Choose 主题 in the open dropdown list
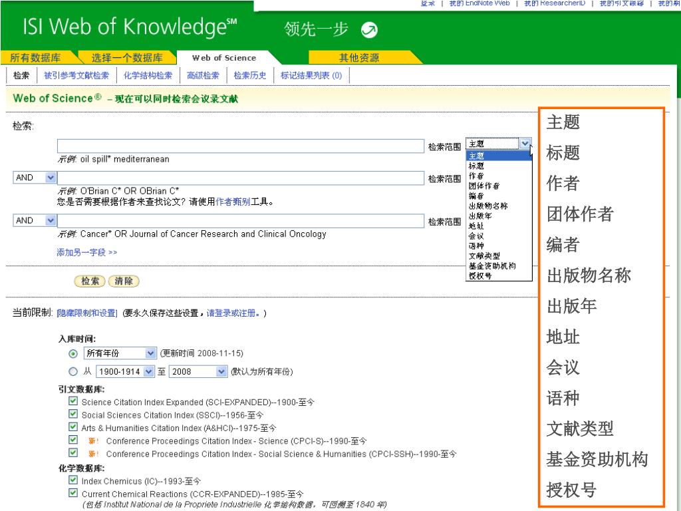 click(499, 156)
